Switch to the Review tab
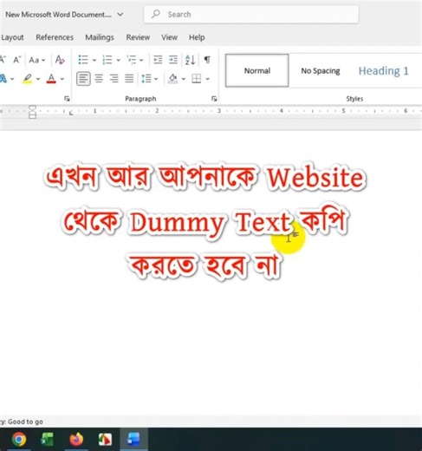The height and width of the screenshot is (451, 422). [x=138, y=37]
